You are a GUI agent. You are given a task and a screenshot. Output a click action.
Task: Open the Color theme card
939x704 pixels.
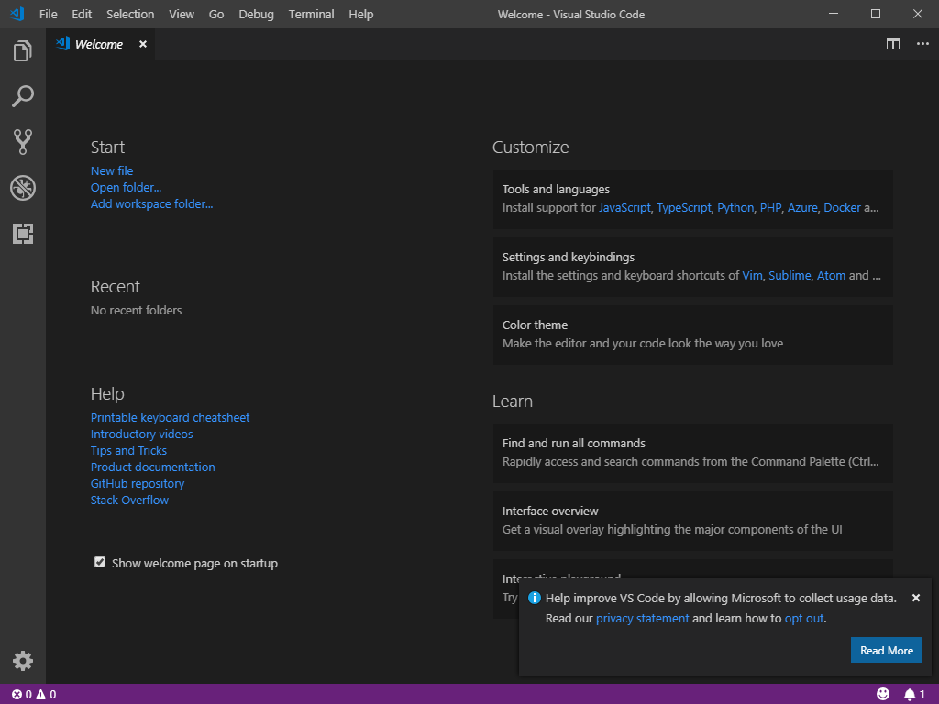pos(693,335)
